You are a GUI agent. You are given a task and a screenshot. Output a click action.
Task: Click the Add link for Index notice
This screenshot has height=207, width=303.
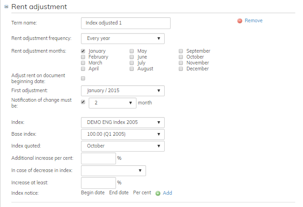point(167,193)
